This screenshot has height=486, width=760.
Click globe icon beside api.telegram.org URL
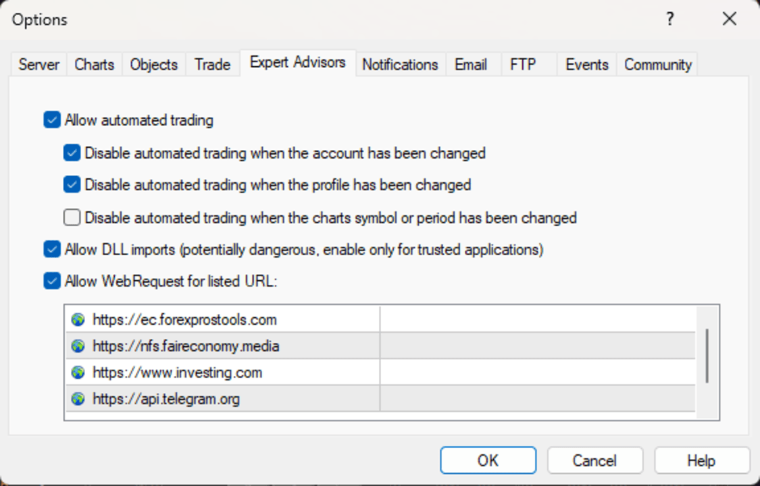tap(78, 399)
